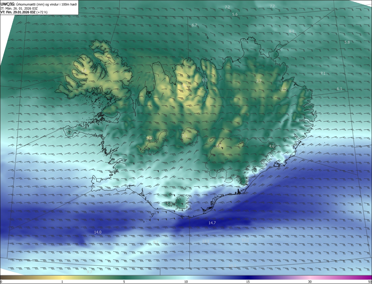
Task: Click the 5.6 value label
Action: point(235,14)
